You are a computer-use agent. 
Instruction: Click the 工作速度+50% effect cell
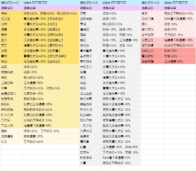pyautogui.click(x=51, y=83)
